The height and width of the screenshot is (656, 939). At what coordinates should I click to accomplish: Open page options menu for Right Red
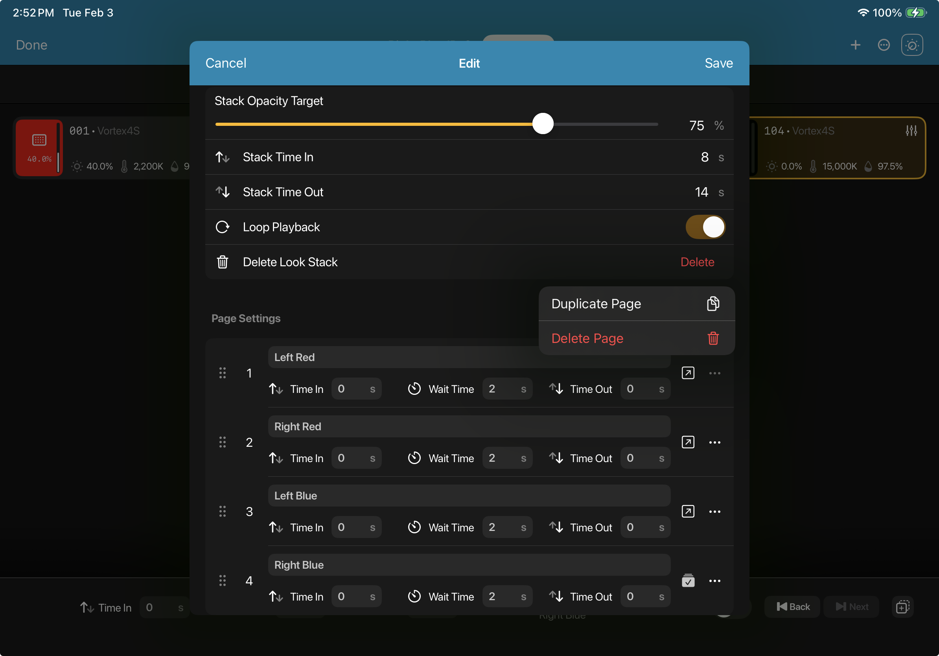coord(715,442)
